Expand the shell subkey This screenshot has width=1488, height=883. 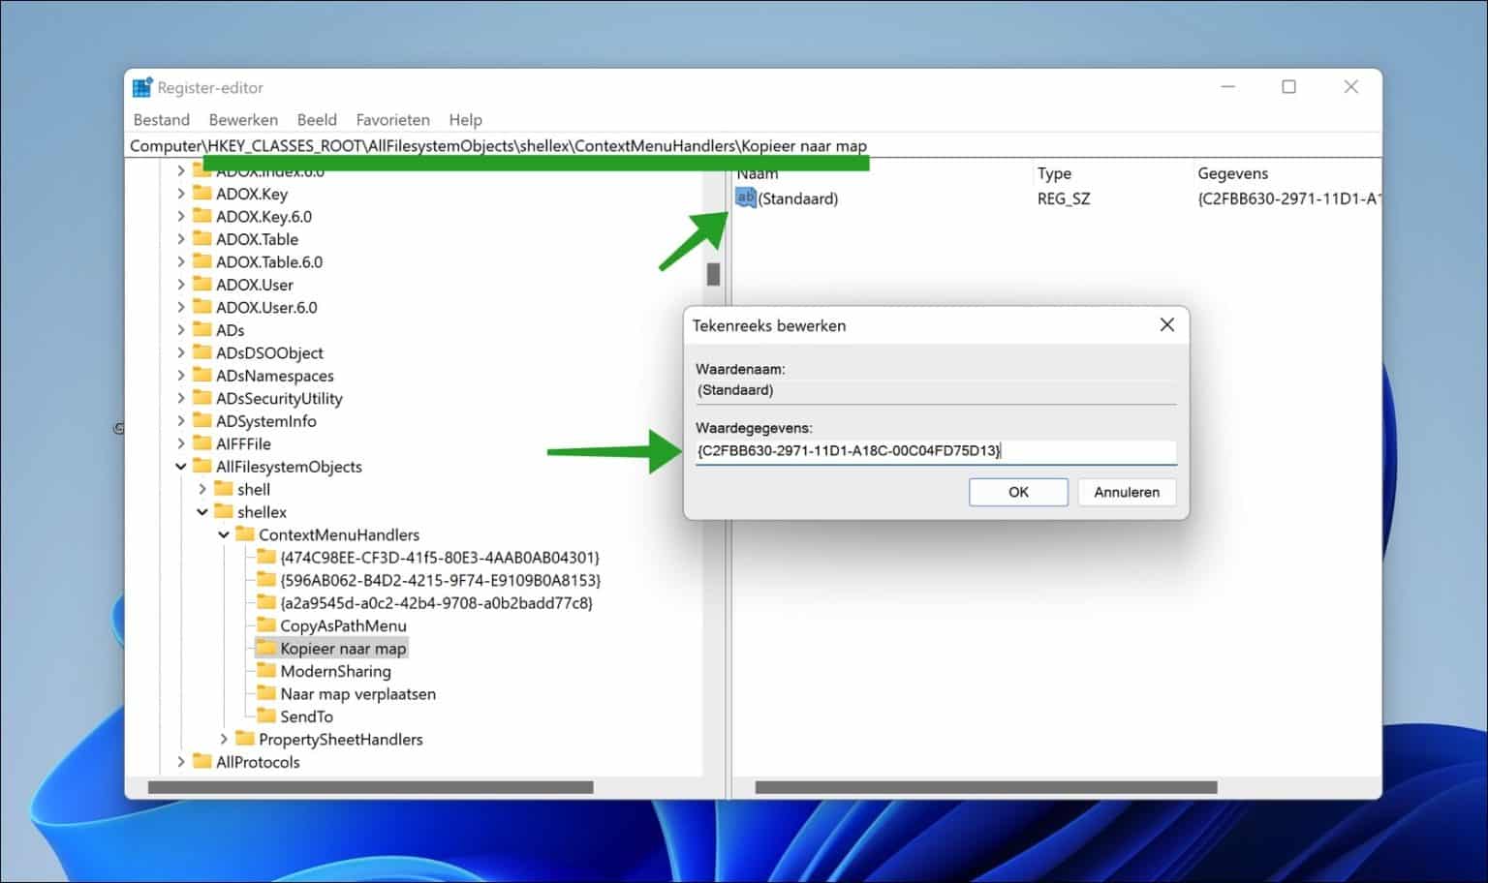tap(202, 490)
